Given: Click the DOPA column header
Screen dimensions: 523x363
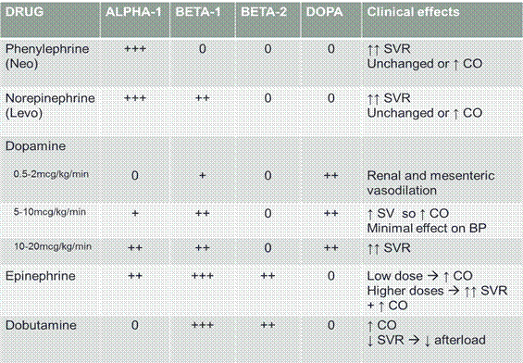Looking at the screenshot, I should (324, 12).
